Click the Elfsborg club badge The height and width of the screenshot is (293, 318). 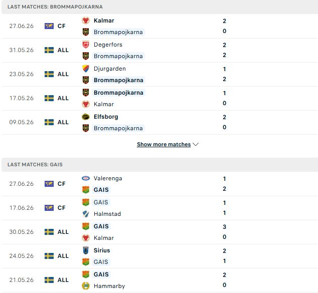[x=86, y=117]
